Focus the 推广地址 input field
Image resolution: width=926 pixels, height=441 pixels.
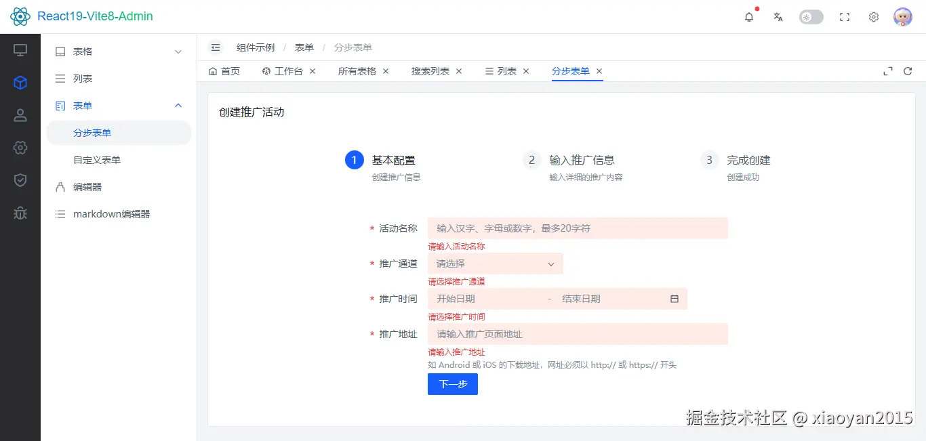click(578, 334)
